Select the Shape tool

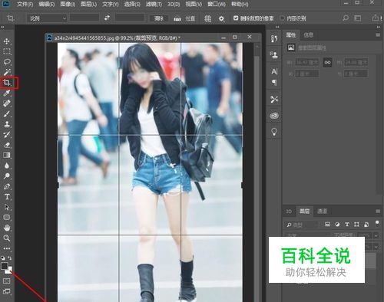click(x=7, y=218)
